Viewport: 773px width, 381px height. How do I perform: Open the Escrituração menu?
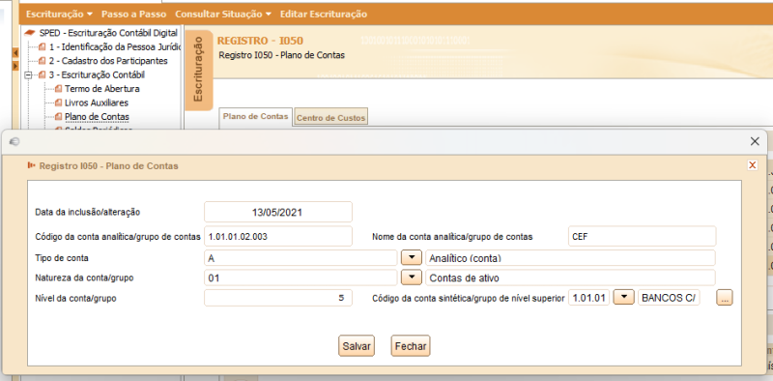[x=59, y=15]
